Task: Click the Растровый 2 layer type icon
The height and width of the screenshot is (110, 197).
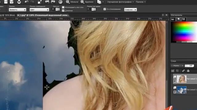Action: click(x=175, y=77)
